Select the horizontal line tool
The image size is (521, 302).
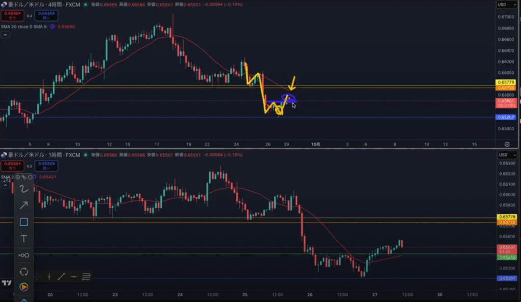(x=74, y=277)
